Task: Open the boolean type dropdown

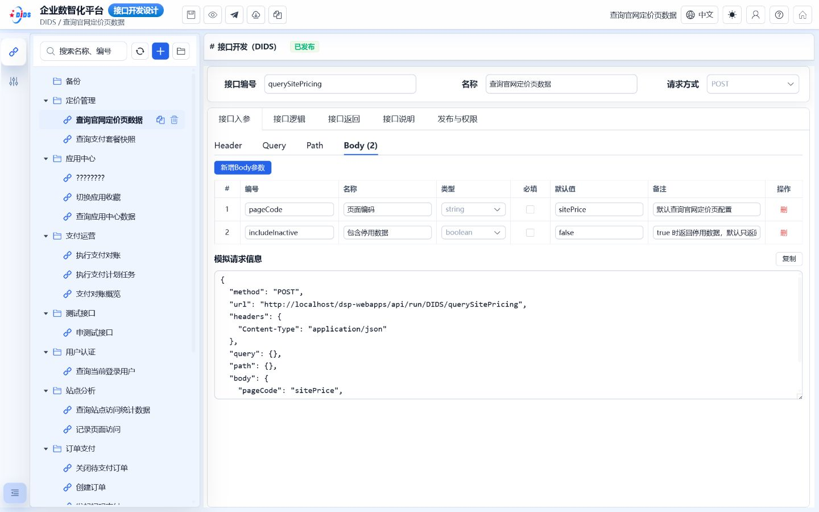Action: coord(473,233)
